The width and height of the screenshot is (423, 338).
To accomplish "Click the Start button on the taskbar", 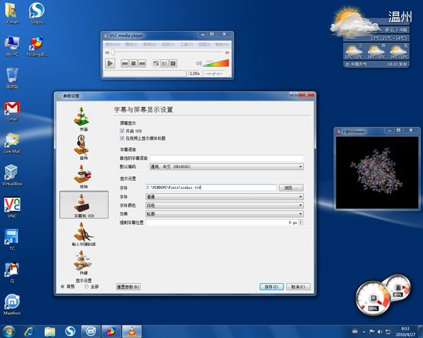I will [x=8, y=331].
